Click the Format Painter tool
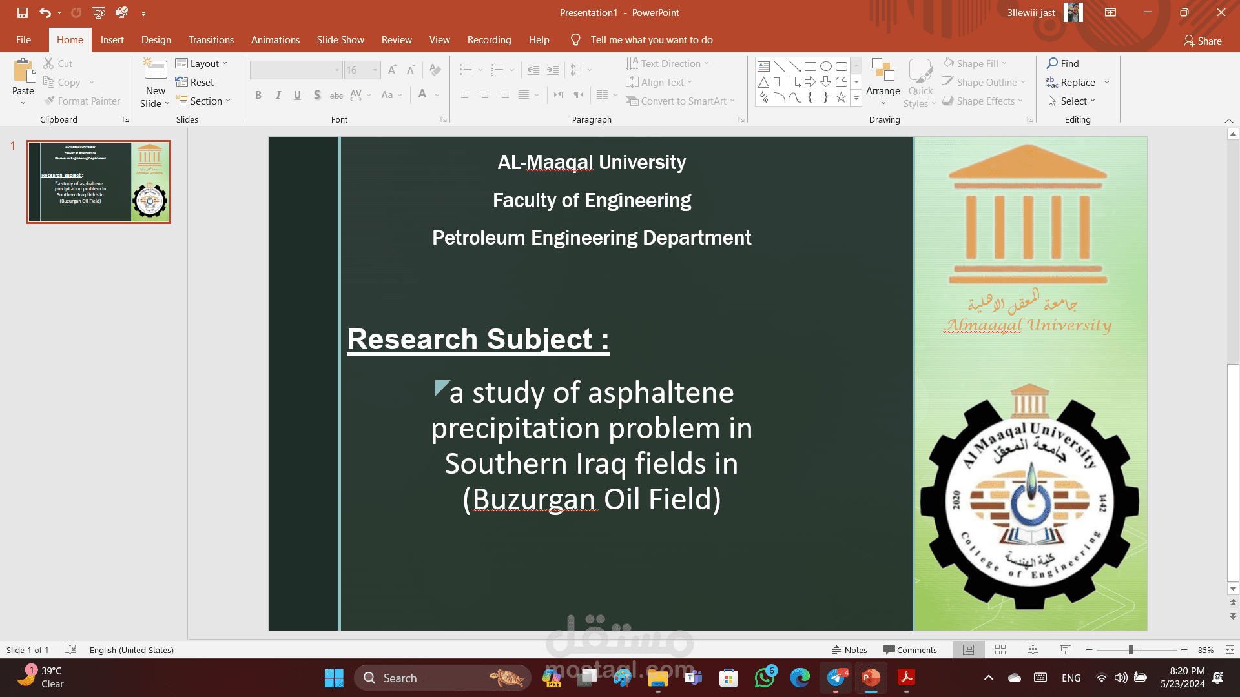The height and width of the screenshot is (697, 1240). [x=82, y=101]
